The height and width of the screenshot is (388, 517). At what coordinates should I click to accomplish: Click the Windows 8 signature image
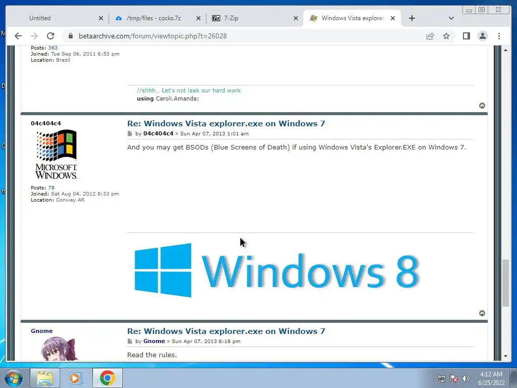tap(277, 270)
